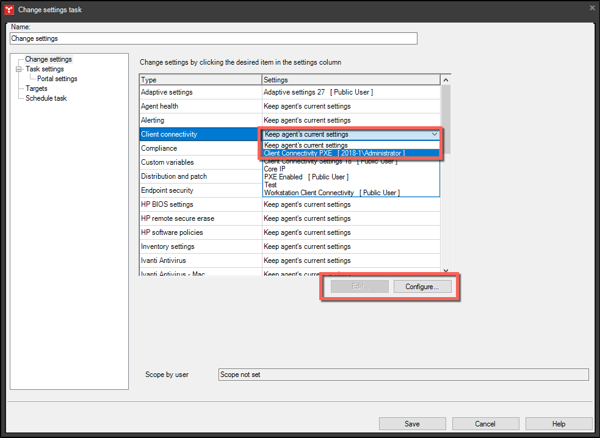Click the Edit... button

359,286
